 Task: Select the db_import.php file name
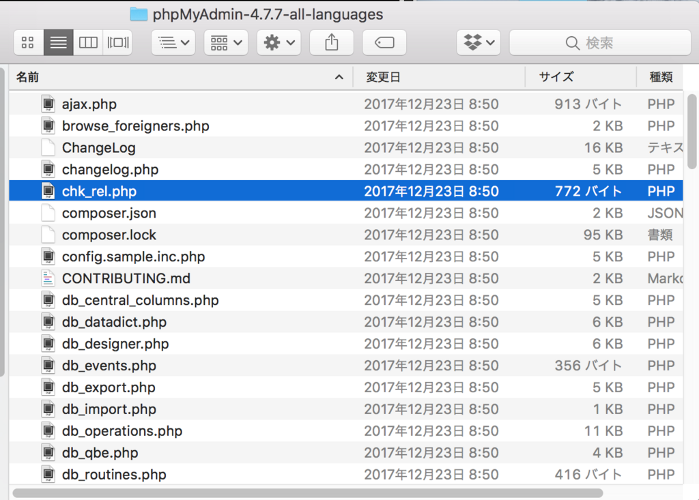(109, 409)
